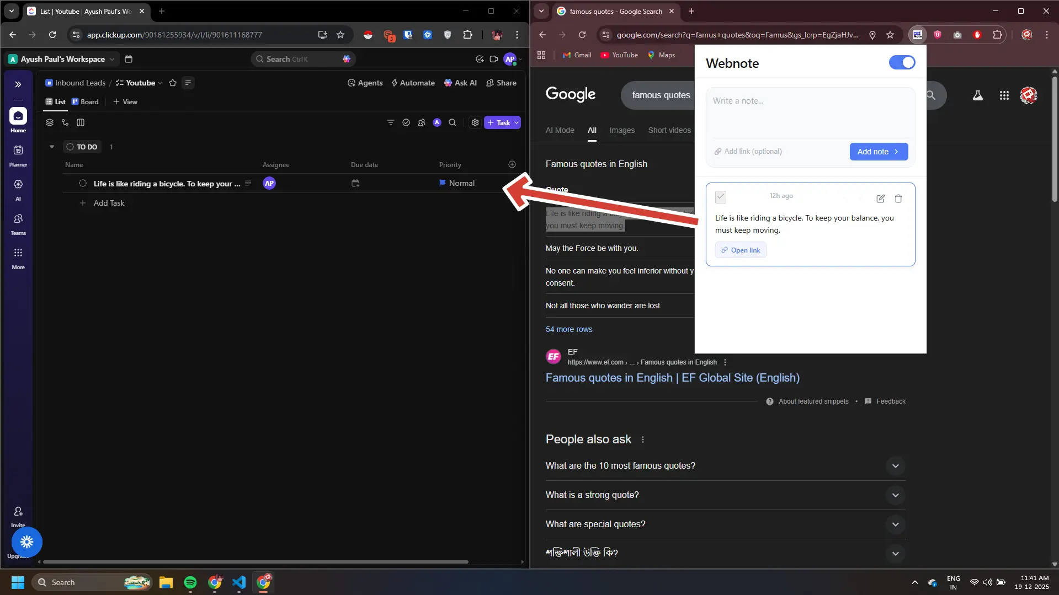Open the view settings gear in ClickUp toolbar
This screenshot has width=1059, height=595.
[475, 122]
